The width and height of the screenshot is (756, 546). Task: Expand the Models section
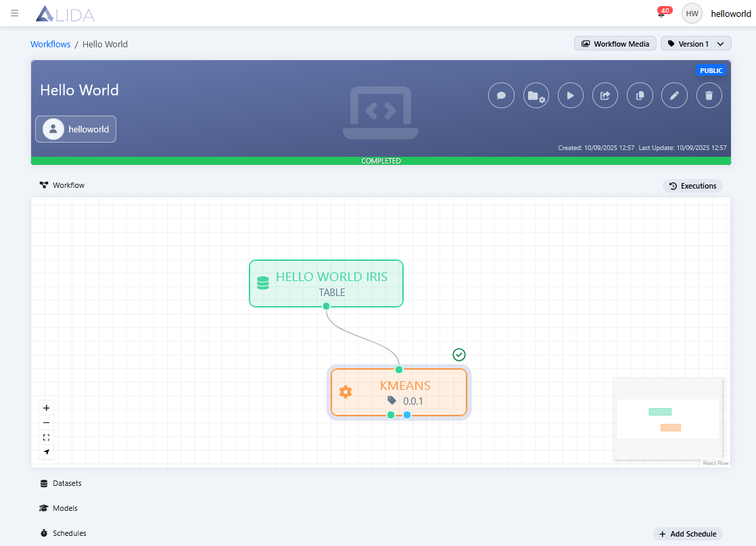click(58, 508)
